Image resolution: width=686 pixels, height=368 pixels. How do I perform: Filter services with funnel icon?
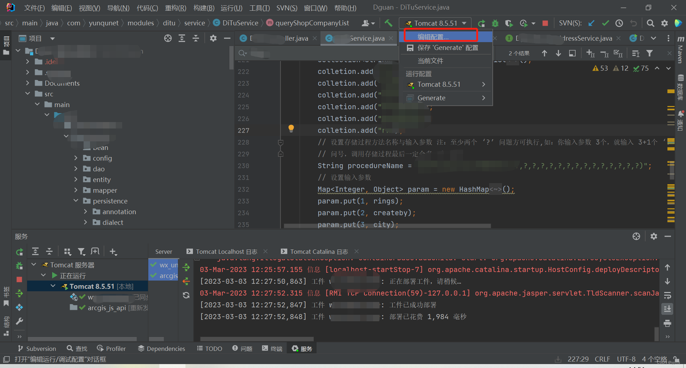point(81,252)
